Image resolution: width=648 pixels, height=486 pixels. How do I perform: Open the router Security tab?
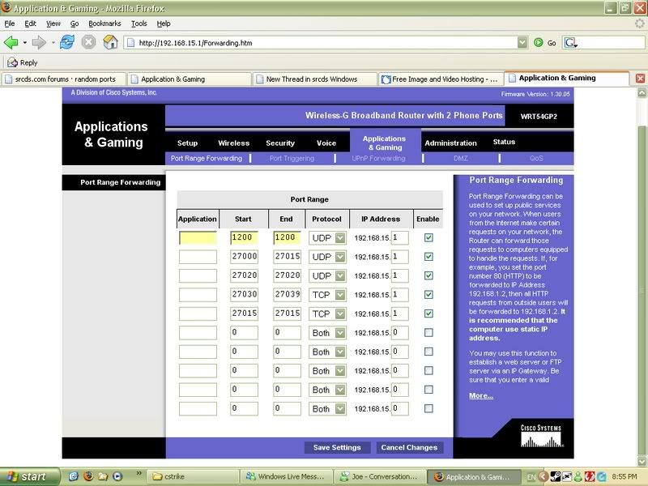[x=280, y=143]
